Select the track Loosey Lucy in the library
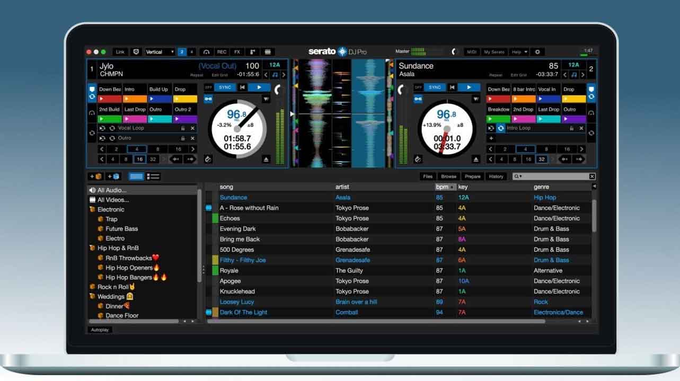The image size is (680, 381). tap(237, 302)
